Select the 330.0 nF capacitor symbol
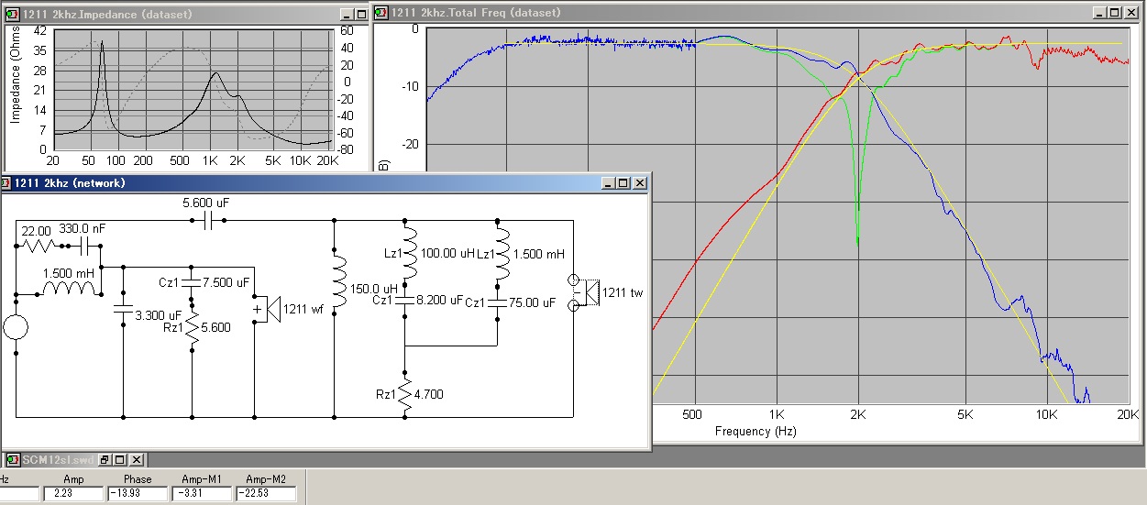 point(85,247)
